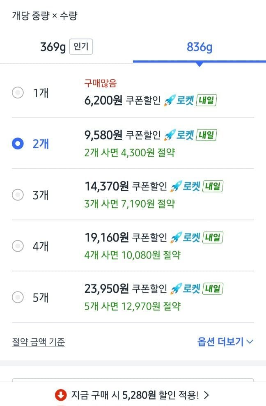The width and height of the screenshot is (266, 406).
Task: Select the 4개 quantity radio button
Action: tap(18, 246)
